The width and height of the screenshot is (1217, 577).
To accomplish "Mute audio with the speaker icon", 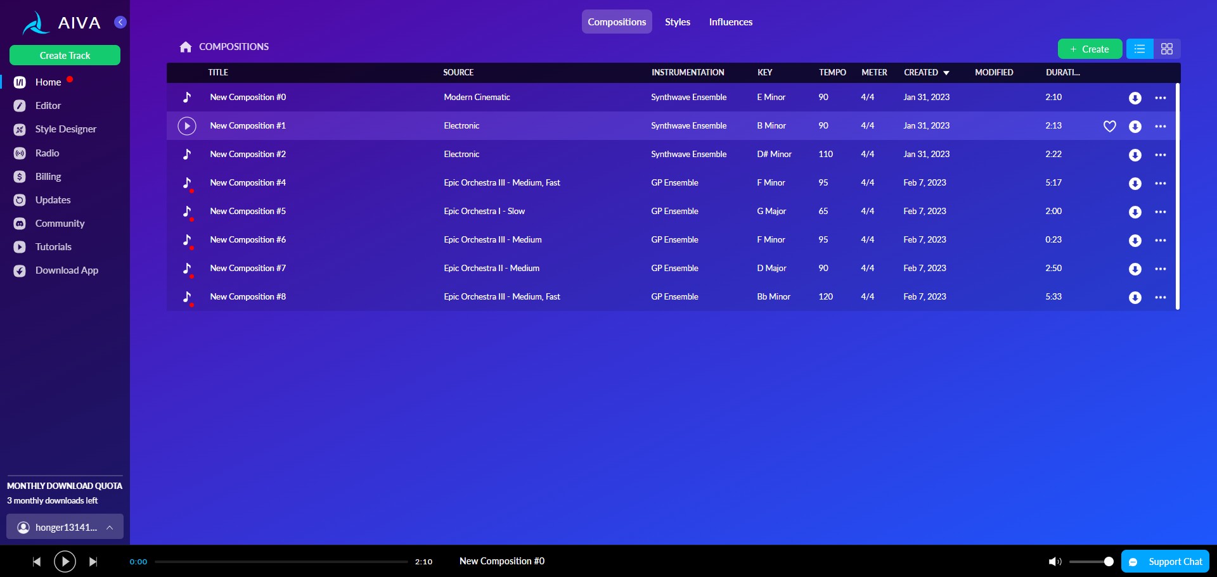I will (x=1054, y=562).
